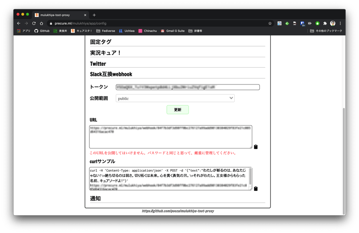This screenshot has height=233, width=359.
Task: Copy the webhook URL with clipboard icon
Action: point(256,147)
